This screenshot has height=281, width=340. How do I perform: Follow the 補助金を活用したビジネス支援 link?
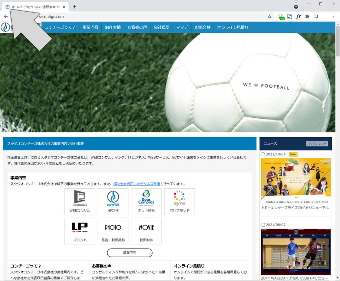click(137, 184)
